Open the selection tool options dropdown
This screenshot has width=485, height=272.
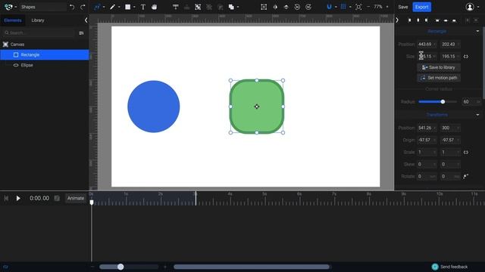(104, 7)
